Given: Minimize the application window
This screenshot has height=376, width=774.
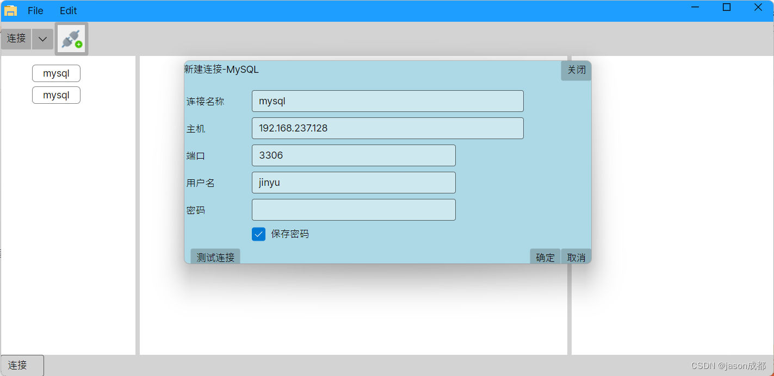Looking at the screenshot, I should 695,7.
